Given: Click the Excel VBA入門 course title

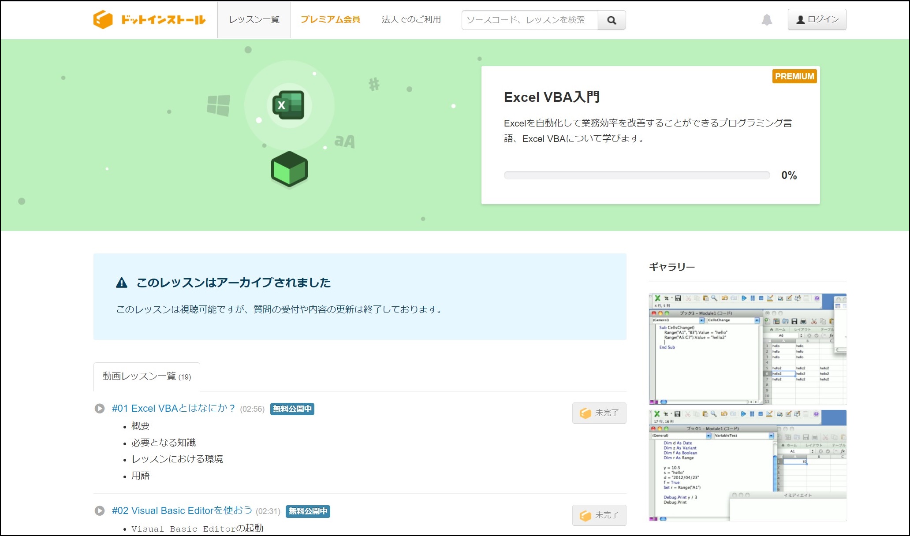Looking at the screenshot, I should pos(552,97).
